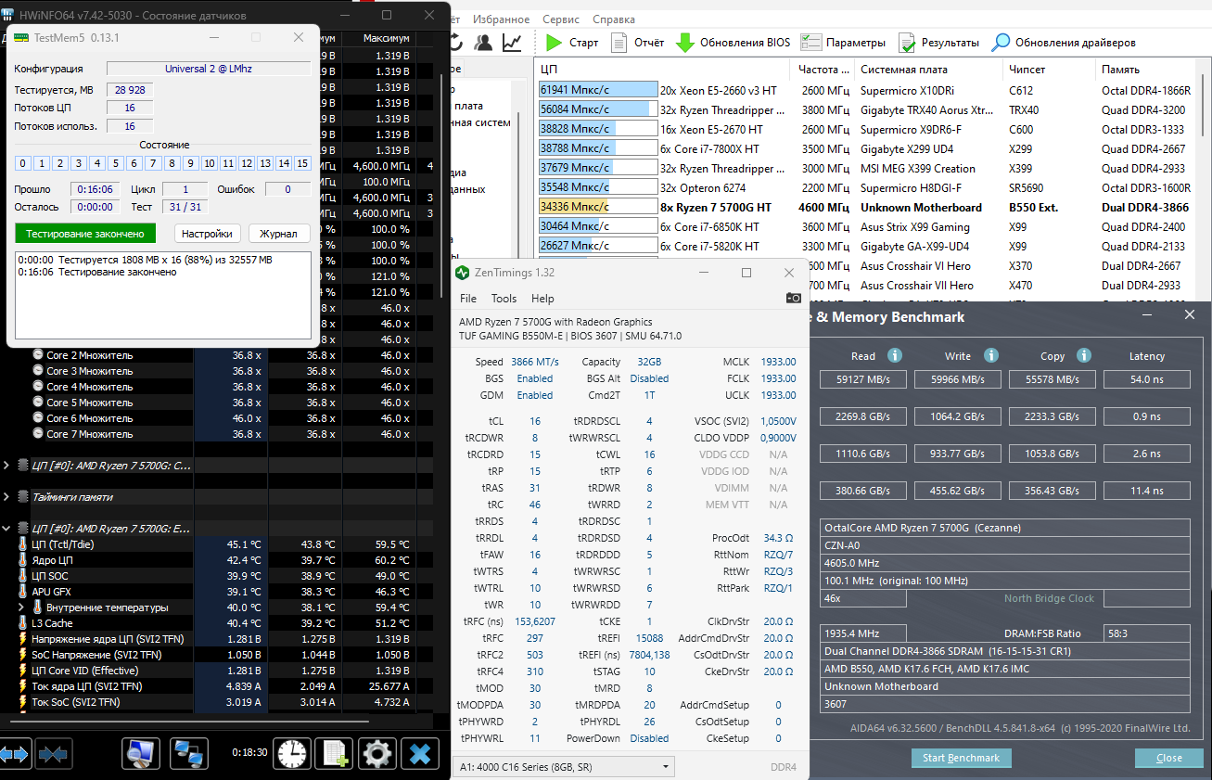Sort by the Системная плата column header
Image resolution: width=1212 pixels, height=780 pixels.
pyautogui.click(x=929, y=70)
